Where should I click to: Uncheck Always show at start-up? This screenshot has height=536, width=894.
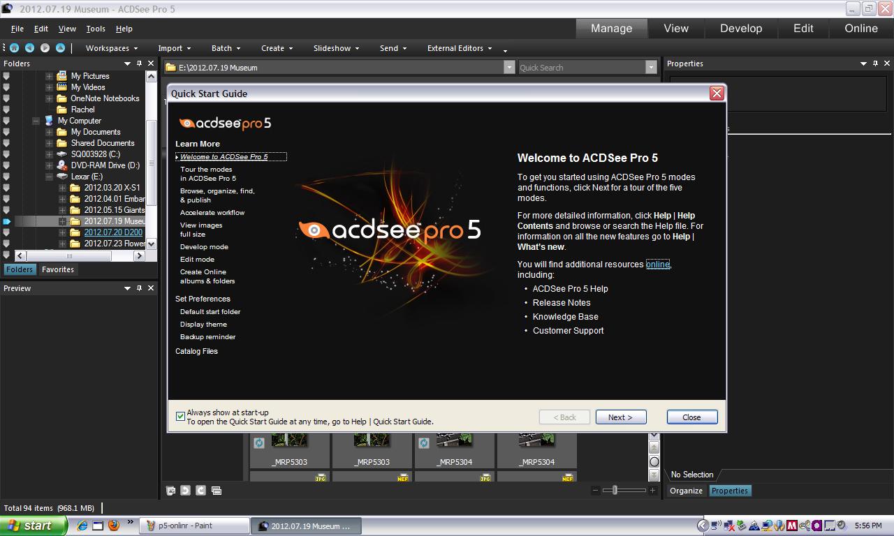click(x=181, y=417)
